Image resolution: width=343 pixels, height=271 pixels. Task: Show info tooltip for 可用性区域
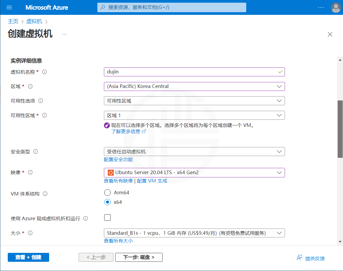click(x=44, y=115)
